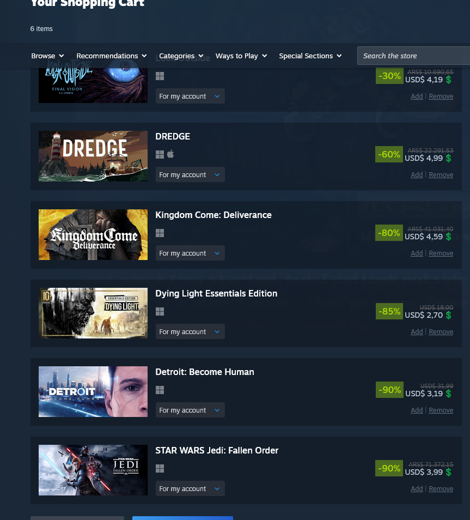Click the Windows icon under Kingdom Come: Deliverance

[x=160, y=233]
